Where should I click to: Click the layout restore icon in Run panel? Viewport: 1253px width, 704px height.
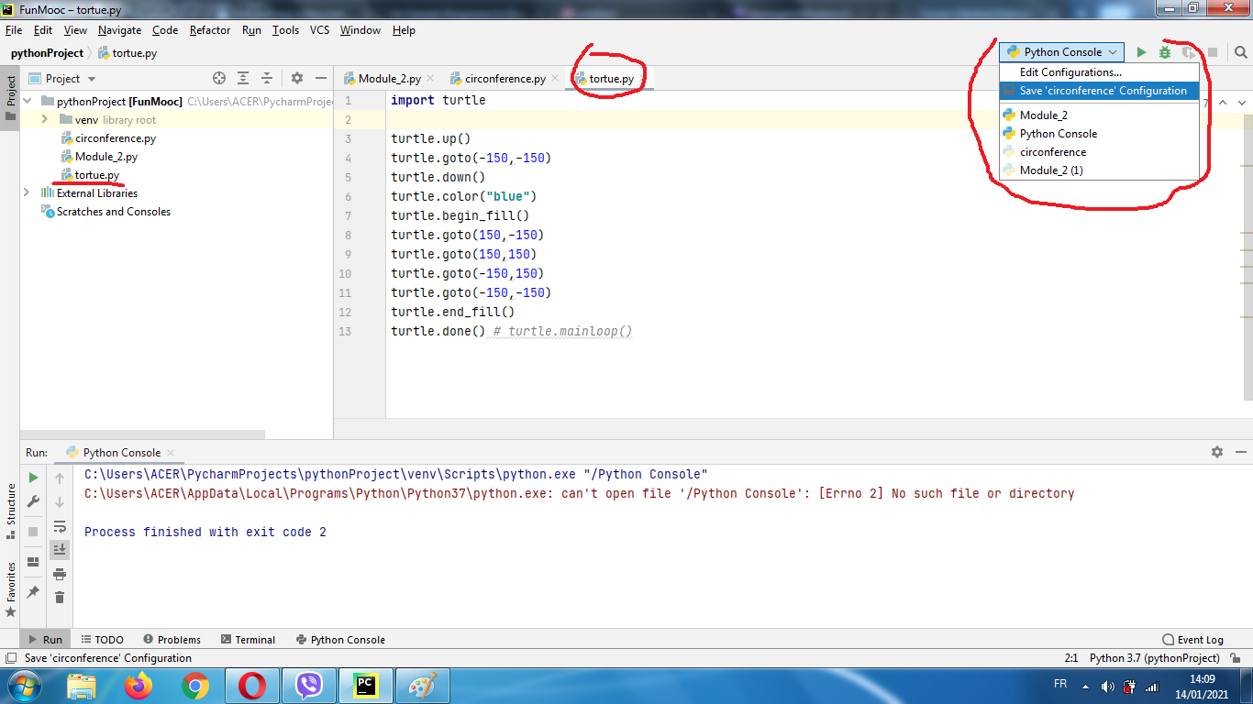[33, 562]
